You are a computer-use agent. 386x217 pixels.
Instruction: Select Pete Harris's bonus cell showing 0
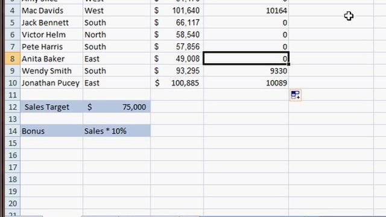[x=246, y=47]
